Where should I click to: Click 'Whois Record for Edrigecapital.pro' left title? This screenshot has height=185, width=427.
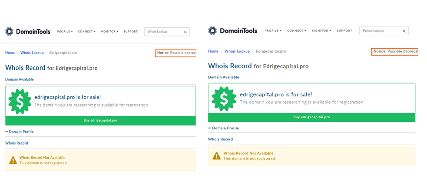(x=51, y=68)
